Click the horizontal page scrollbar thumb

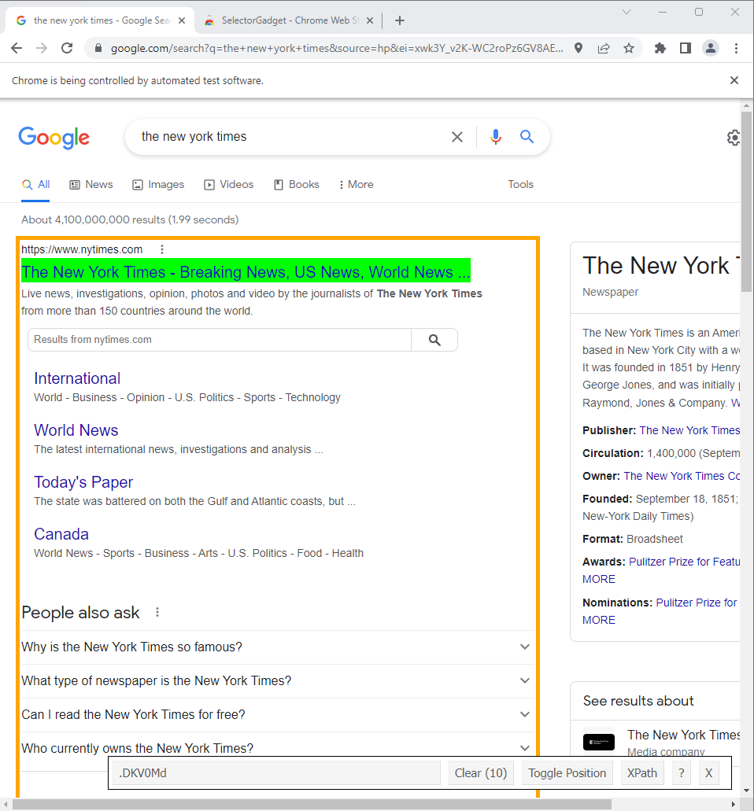pos(312,805)
